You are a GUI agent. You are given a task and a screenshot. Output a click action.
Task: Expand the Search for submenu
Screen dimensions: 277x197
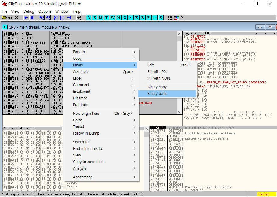pyautogui.click(x=101, y=142)
